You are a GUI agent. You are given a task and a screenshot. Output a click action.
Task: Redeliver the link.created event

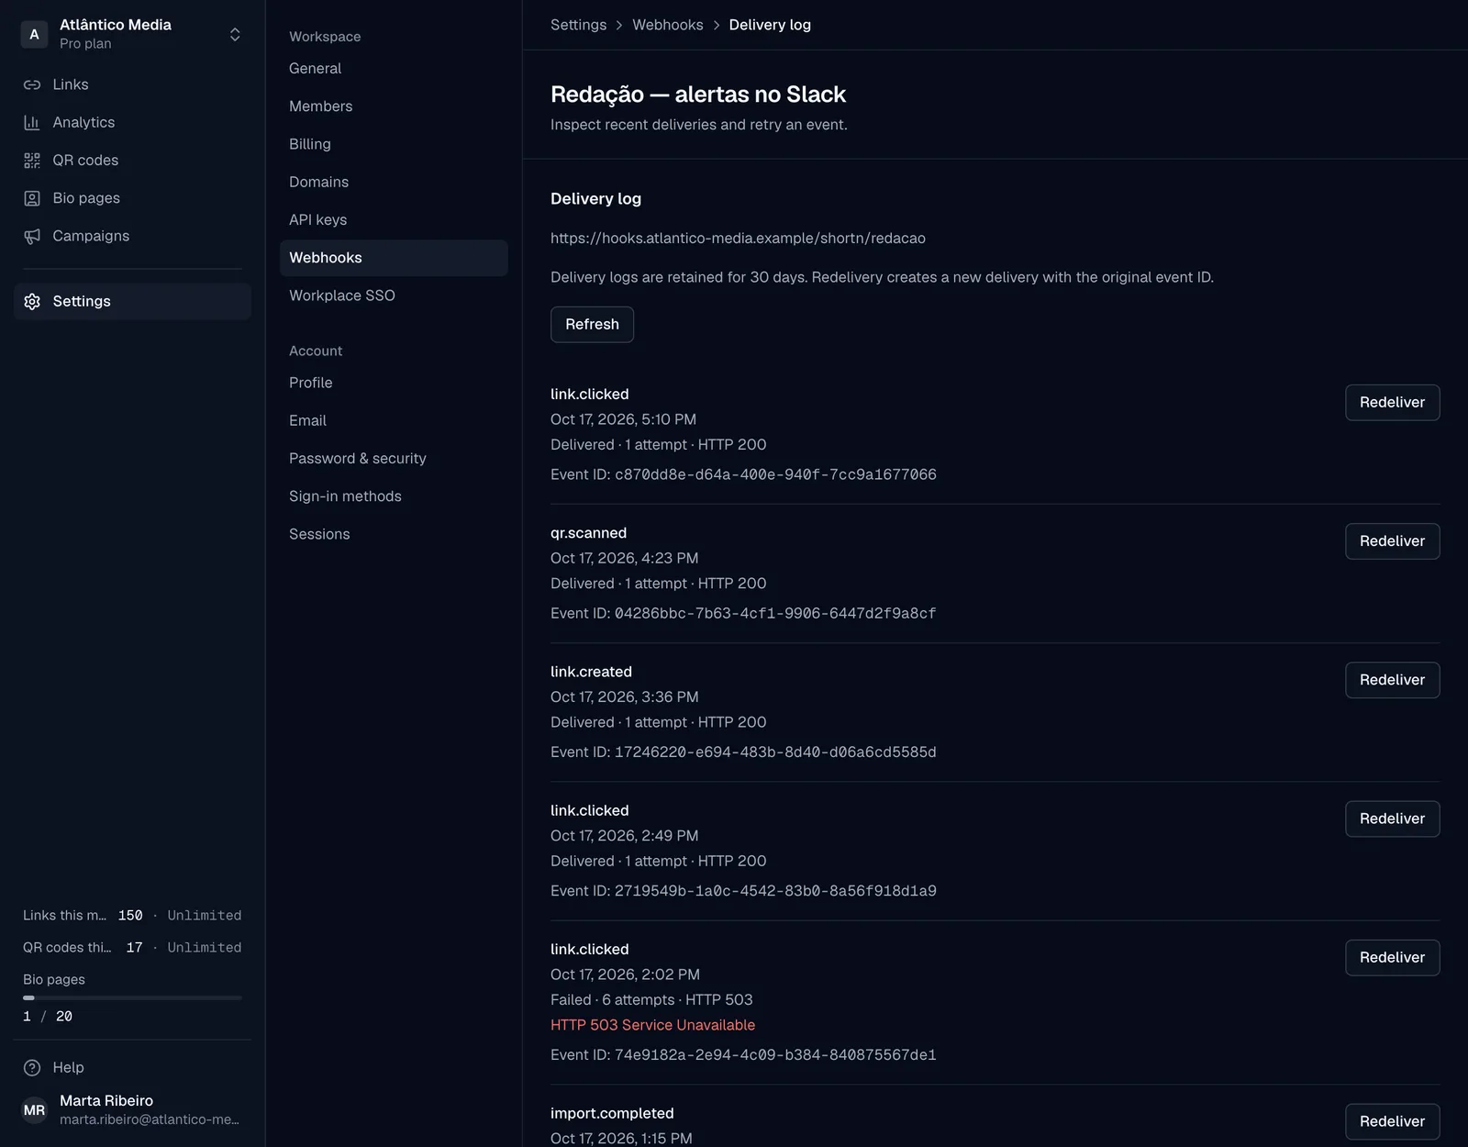tap(1392, 680)
